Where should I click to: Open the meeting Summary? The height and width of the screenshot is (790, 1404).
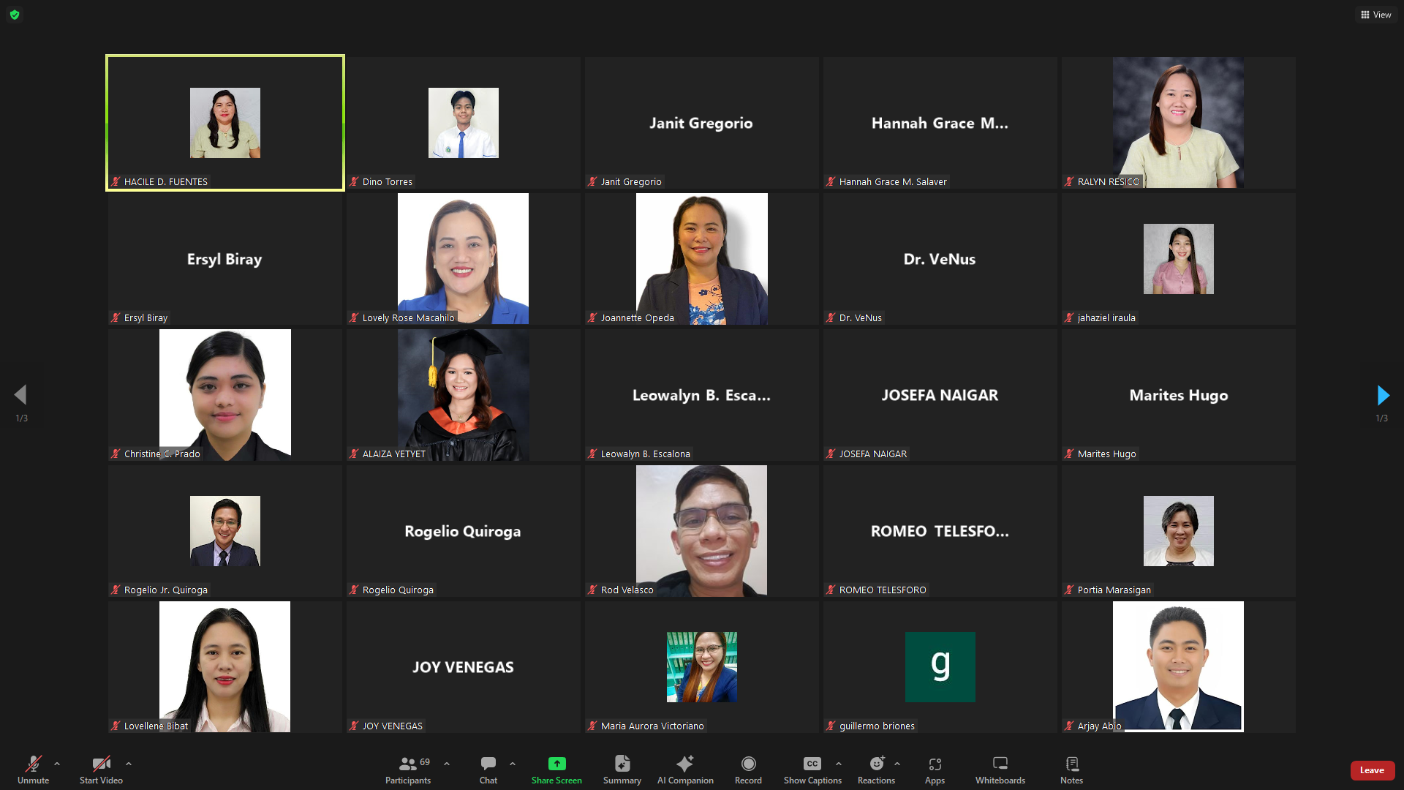(x=622, y=770)
